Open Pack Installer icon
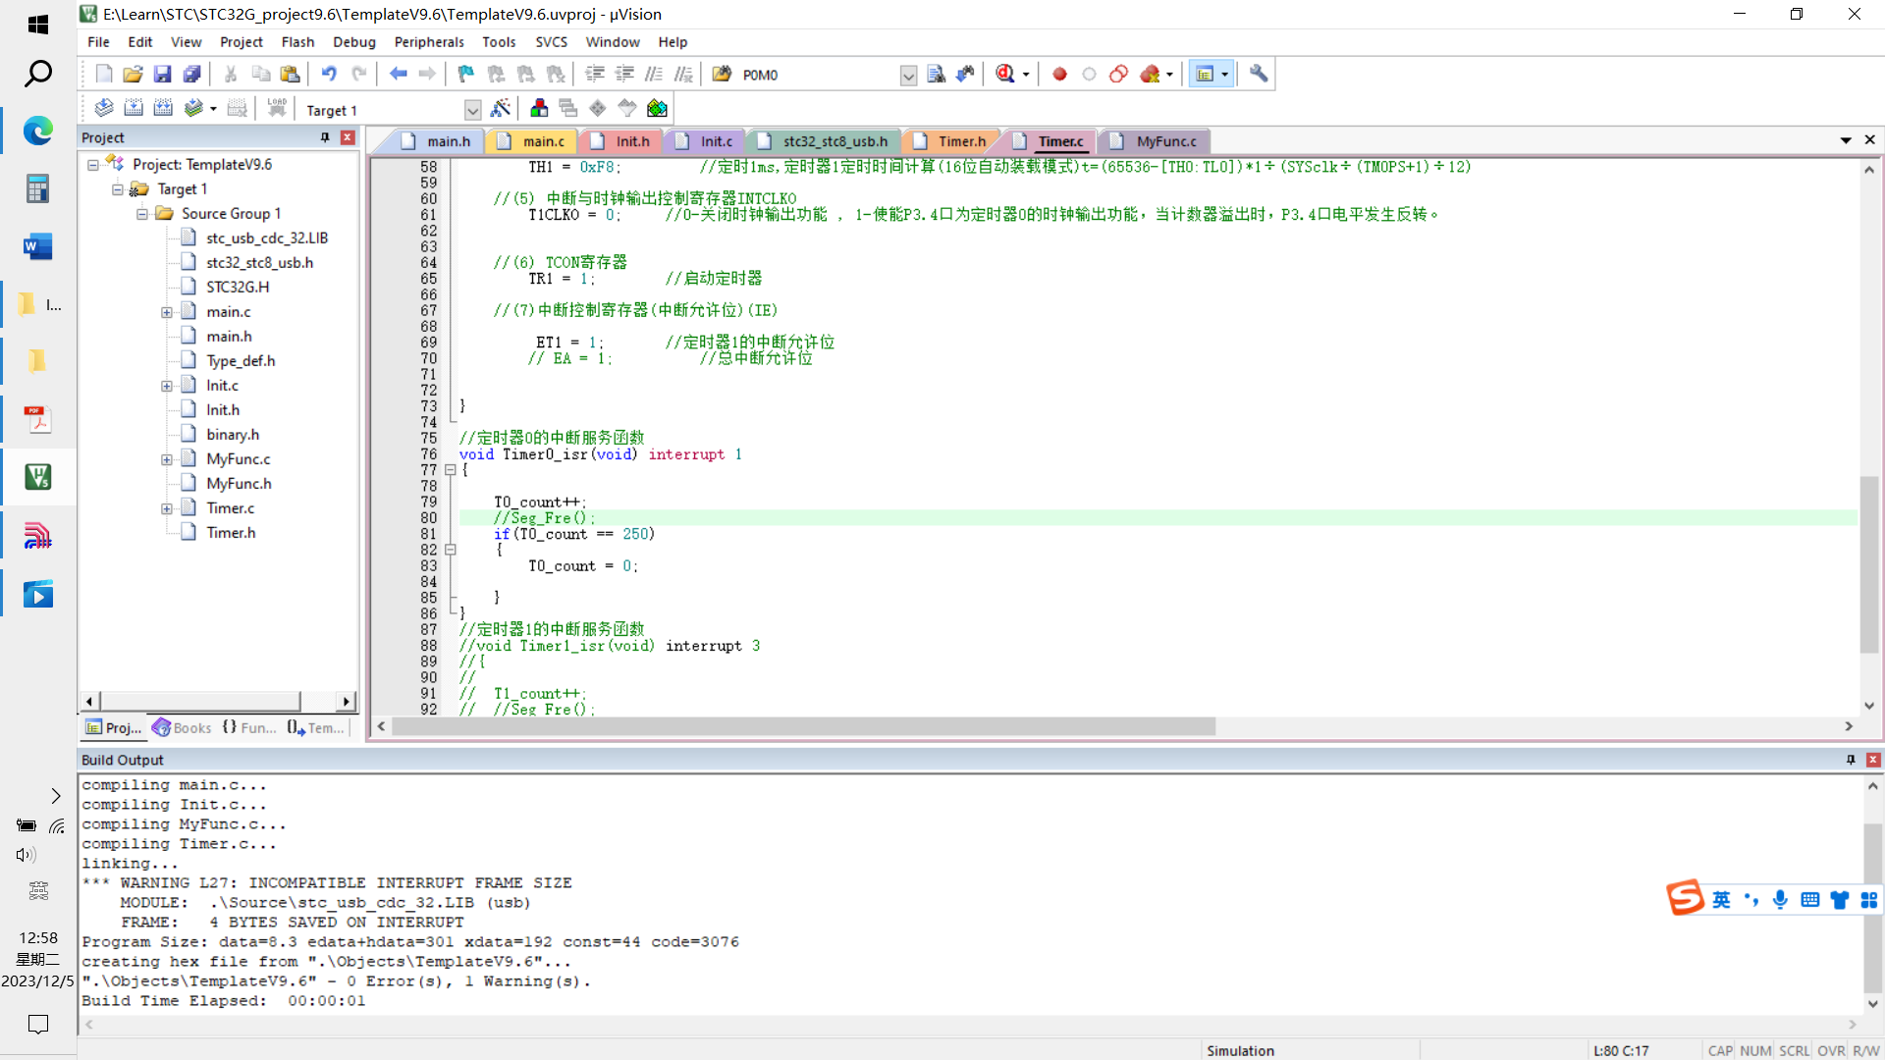The height and width of the screenshot is (1060, 1885). pyautogui.click(x=657, y=108)
